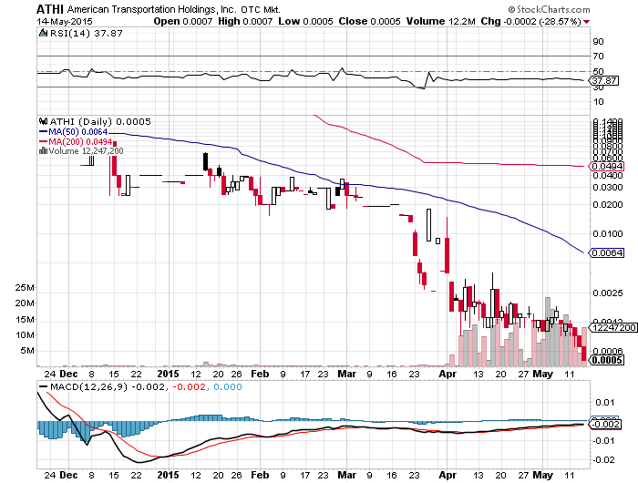Click the Open 0.0007 value

(182, 21)
